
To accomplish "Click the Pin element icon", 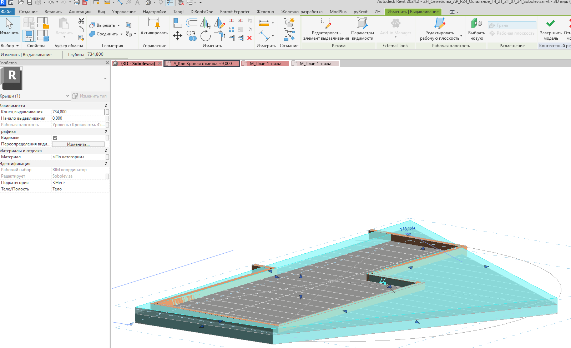I will (250, 29).
